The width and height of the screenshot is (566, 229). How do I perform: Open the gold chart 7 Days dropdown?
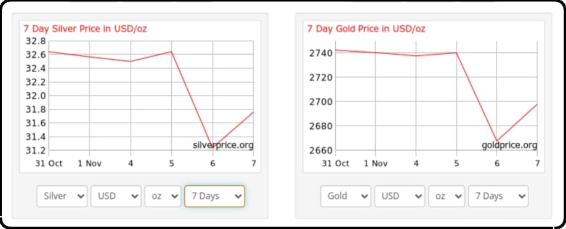[498, 196]
